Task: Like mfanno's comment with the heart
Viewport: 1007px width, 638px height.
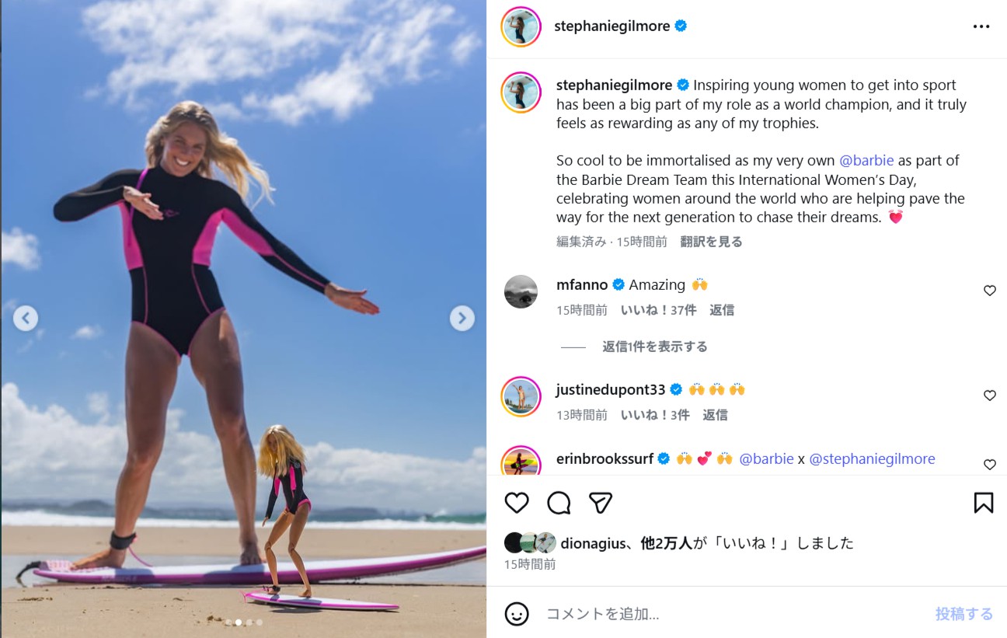Action: point(990,291)
